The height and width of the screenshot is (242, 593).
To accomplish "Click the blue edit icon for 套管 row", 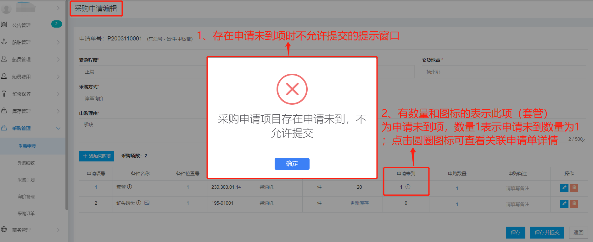I will [564, 188].
